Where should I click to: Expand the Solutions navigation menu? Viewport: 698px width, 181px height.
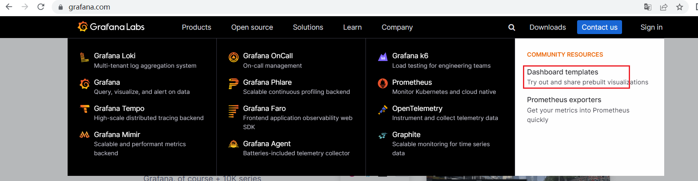tap(308, 27)
